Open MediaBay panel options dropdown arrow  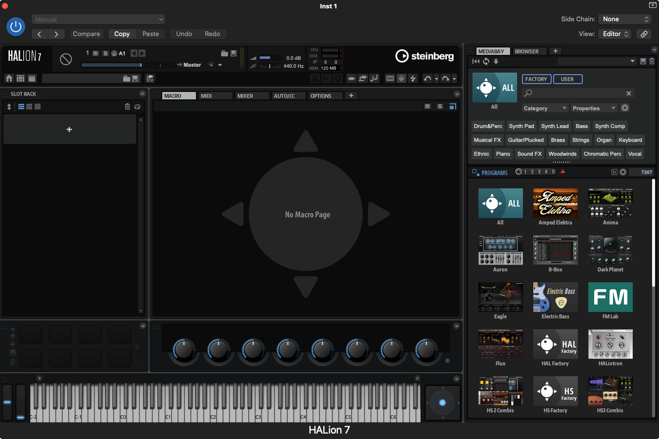click(x=655, y=49)
